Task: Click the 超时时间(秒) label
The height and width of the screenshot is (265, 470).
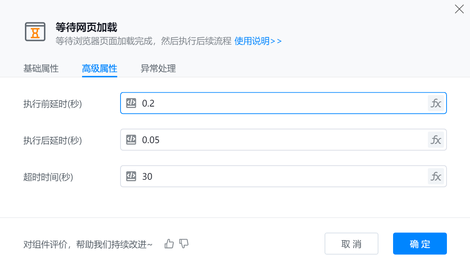Action: point(48,177)
